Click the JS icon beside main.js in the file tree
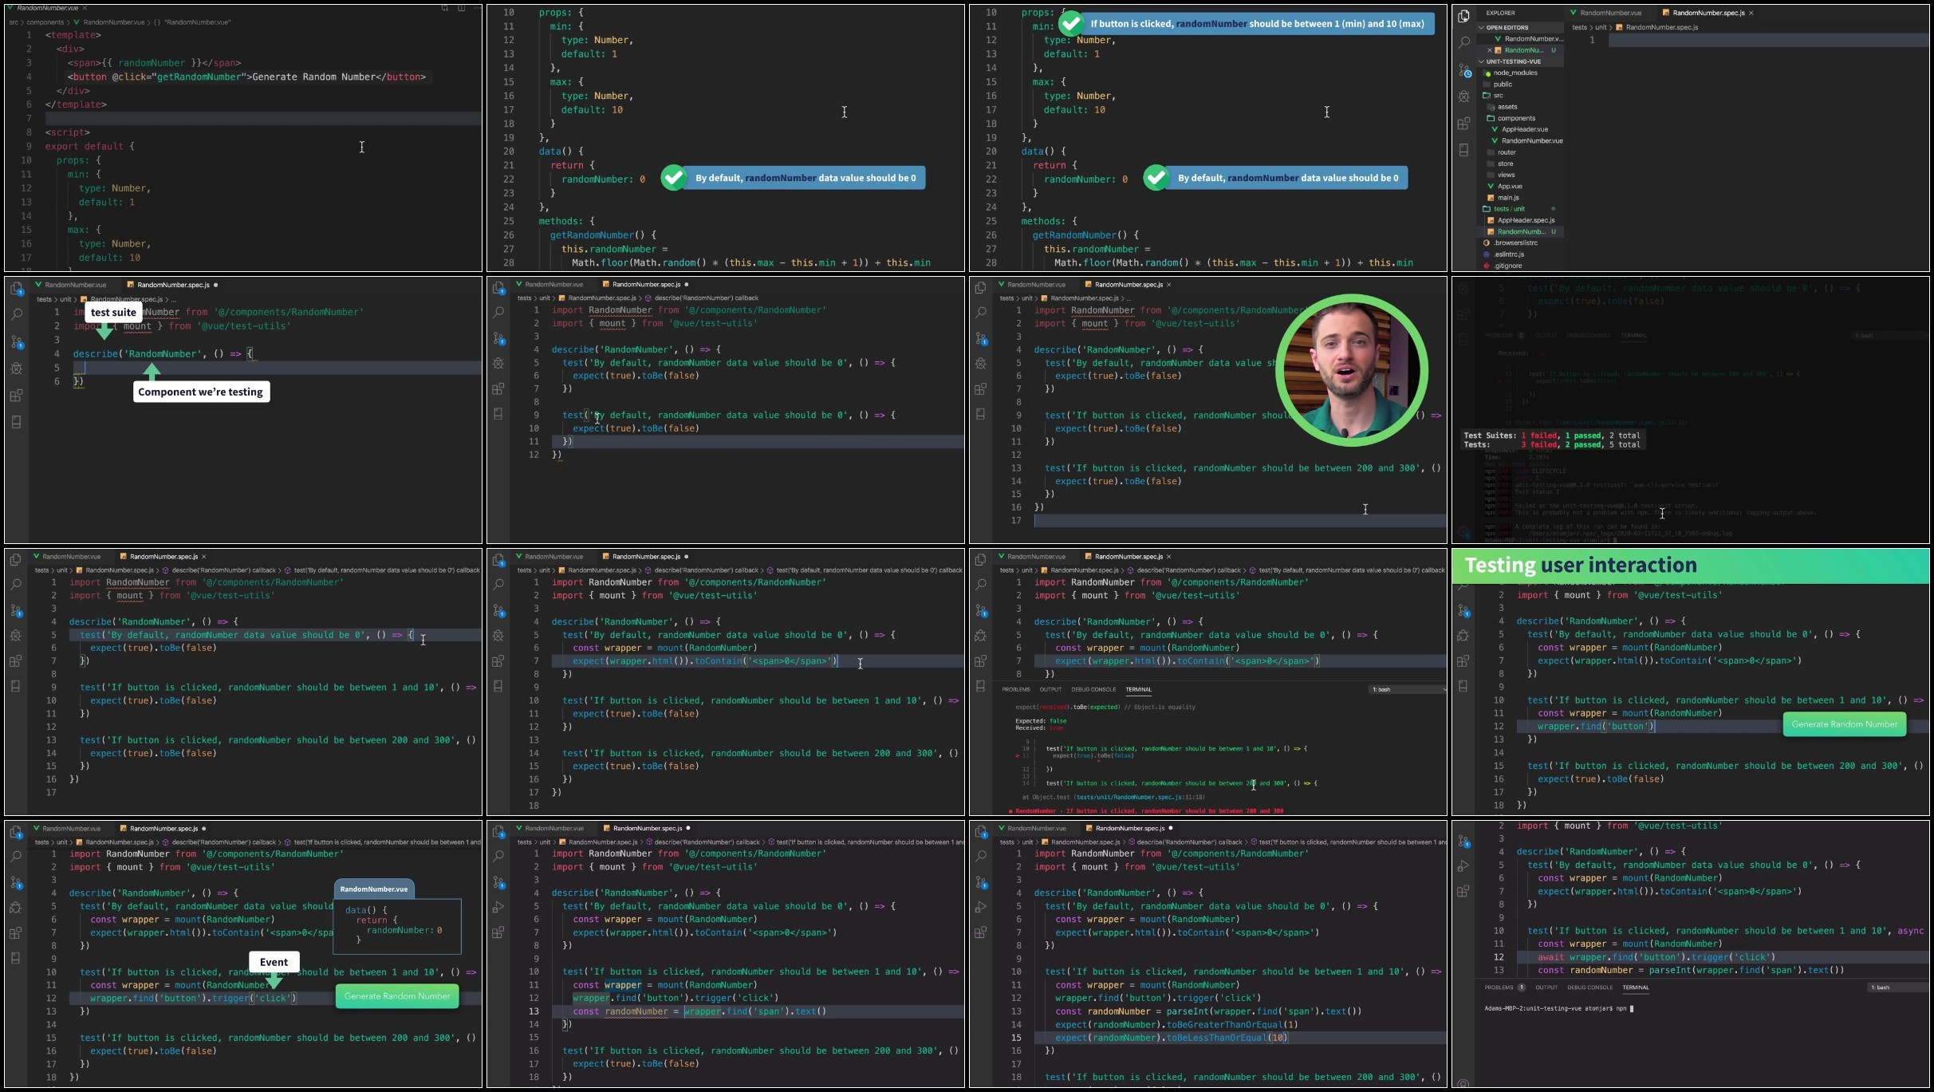The height and width of the screenshot is (1092, 1934). (x=1491, y=198)
